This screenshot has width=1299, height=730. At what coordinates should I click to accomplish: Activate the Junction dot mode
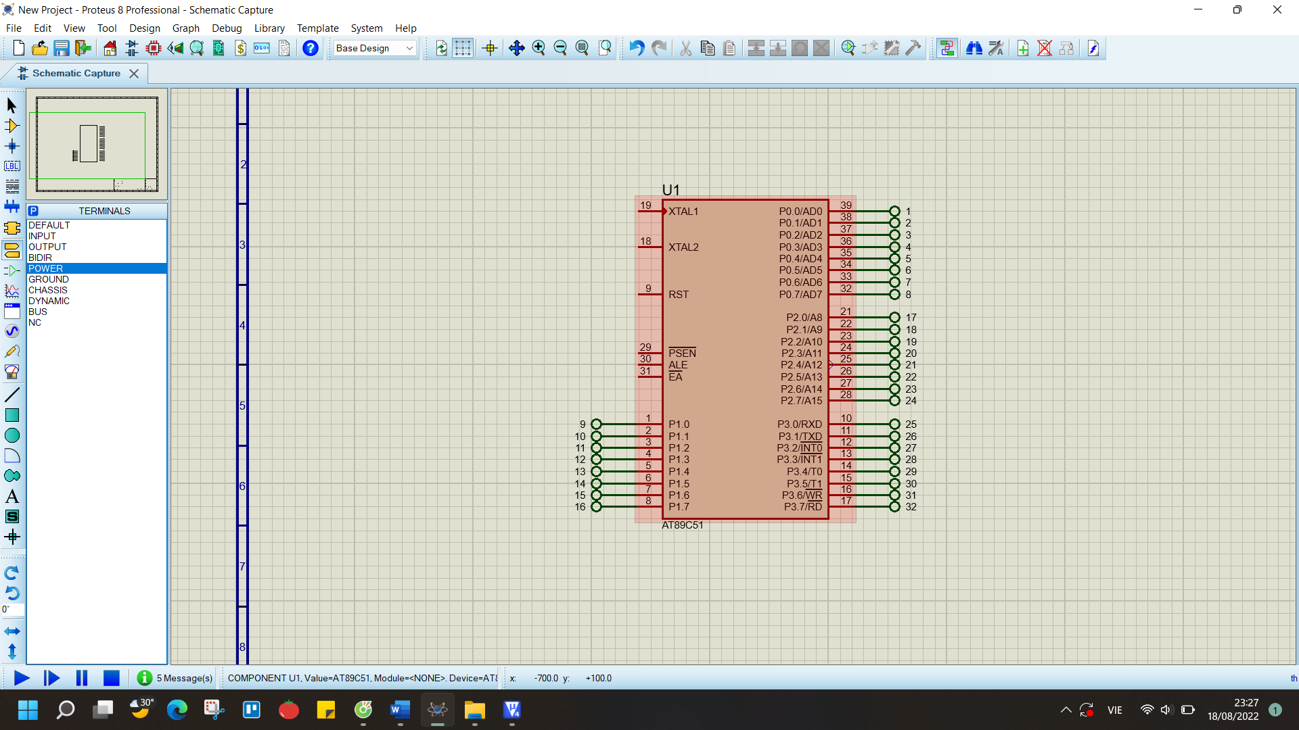pyautogui.click(x=12, y=146)
